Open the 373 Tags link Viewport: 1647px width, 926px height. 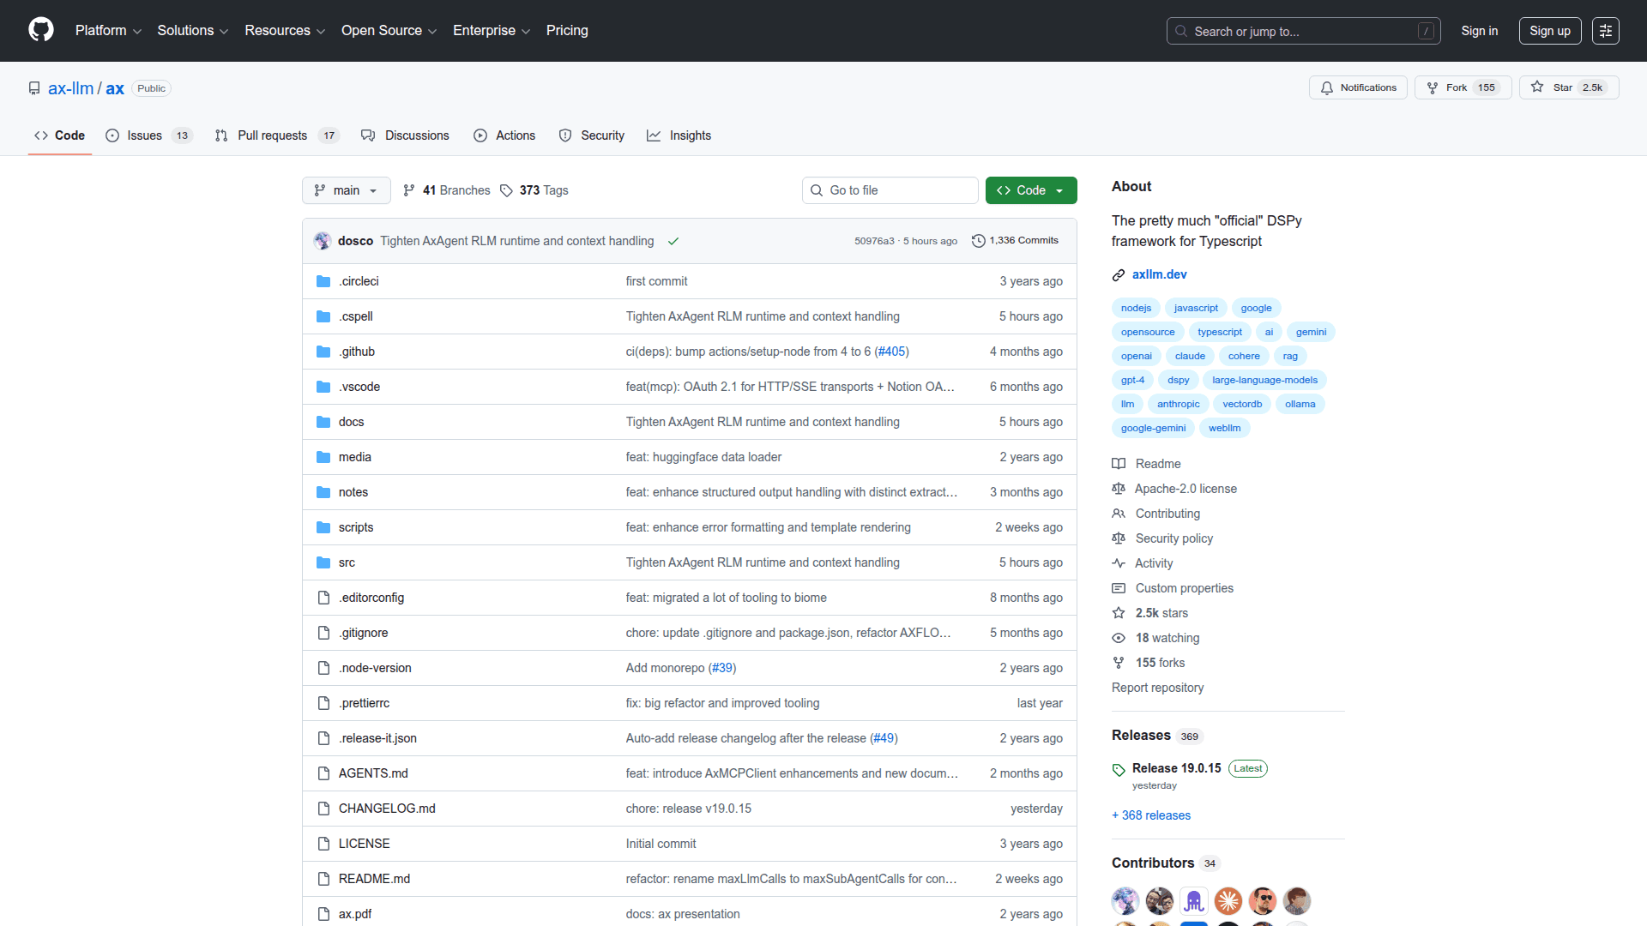point(534,190)
